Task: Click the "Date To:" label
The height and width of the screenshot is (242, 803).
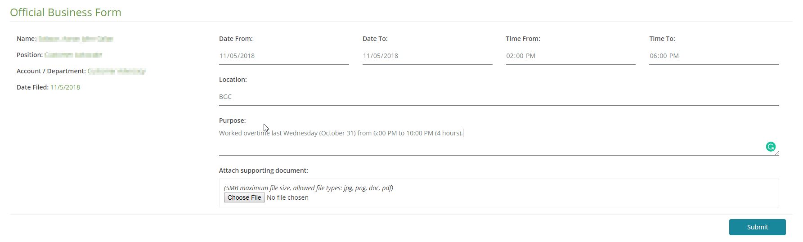Action: pos(375,39)
